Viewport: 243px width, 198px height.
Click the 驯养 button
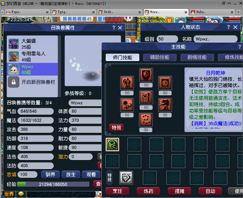(50, 175)
